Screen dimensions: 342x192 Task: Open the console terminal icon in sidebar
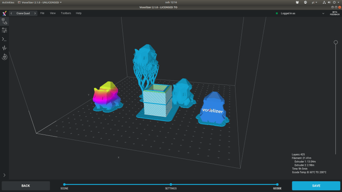coord(4,39)
